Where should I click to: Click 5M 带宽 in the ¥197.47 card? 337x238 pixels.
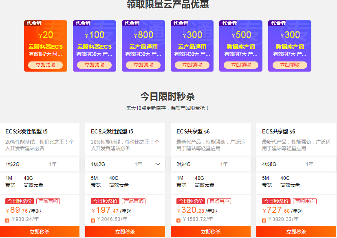click(96, 181)
